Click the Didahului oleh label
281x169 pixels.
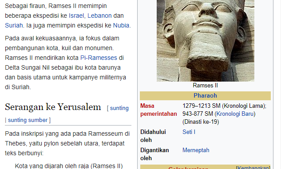coord(153,136)
